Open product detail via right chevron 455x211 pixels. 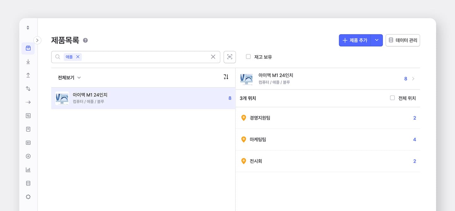click(413, 79)
